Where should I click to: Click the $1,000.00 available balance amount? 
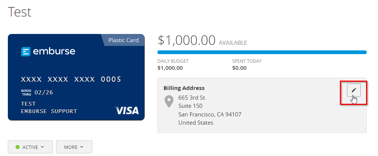tap(187, 40)
